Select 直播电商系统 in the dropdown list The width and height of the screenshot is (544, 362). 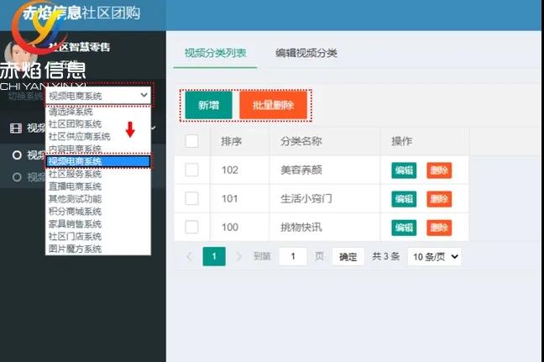pos(75,186)
